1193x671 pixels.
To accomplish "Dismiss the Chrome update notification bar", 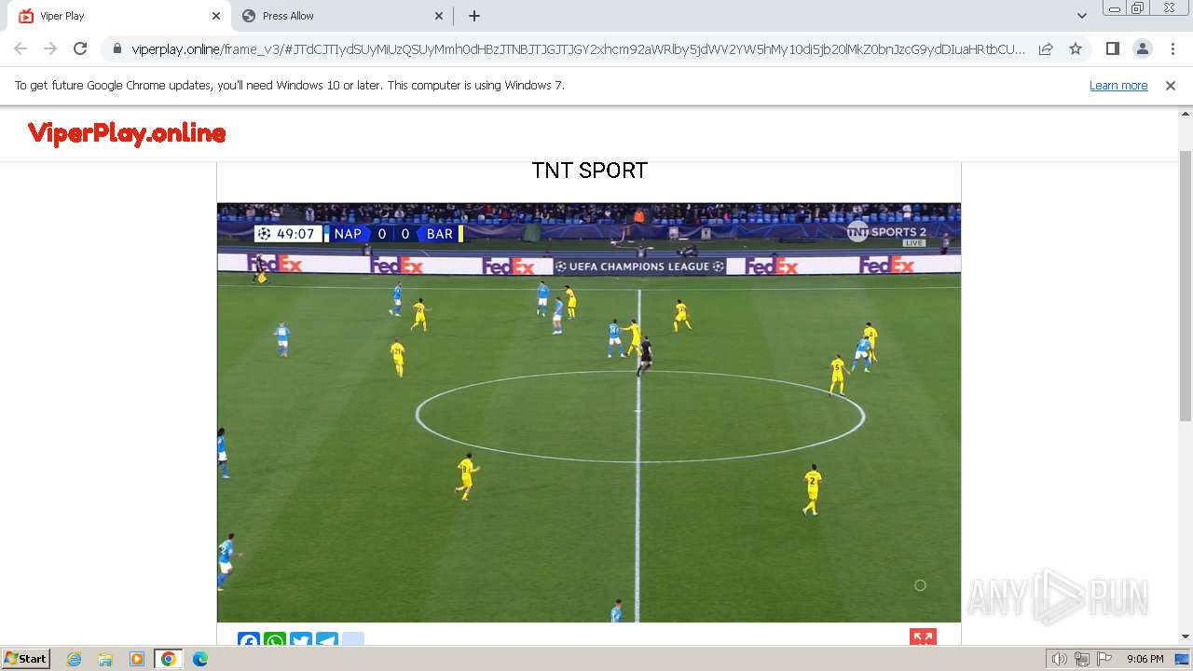I will click(1171, 86).
